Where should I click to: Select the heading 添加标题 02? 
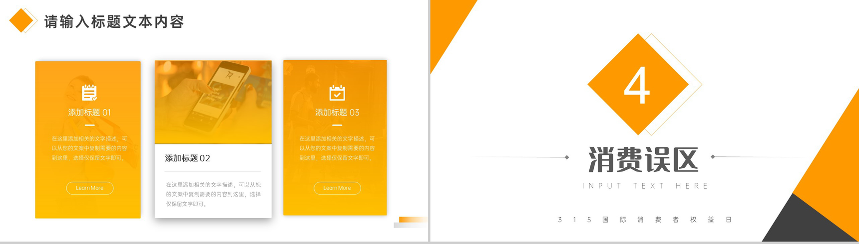(188, 158)
